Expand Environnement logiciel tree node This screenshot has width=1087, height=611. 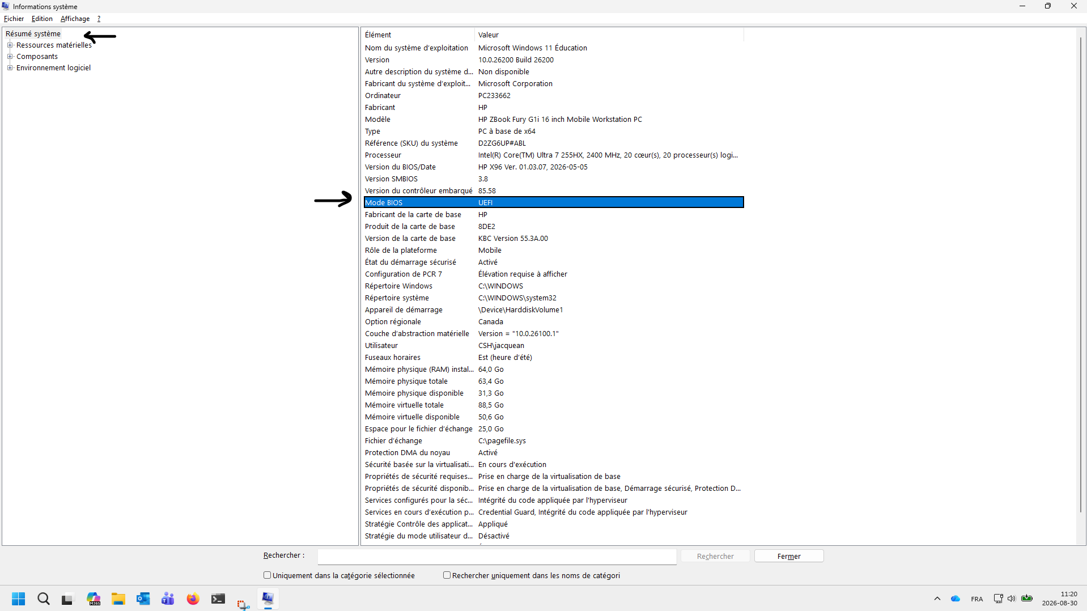10,67
